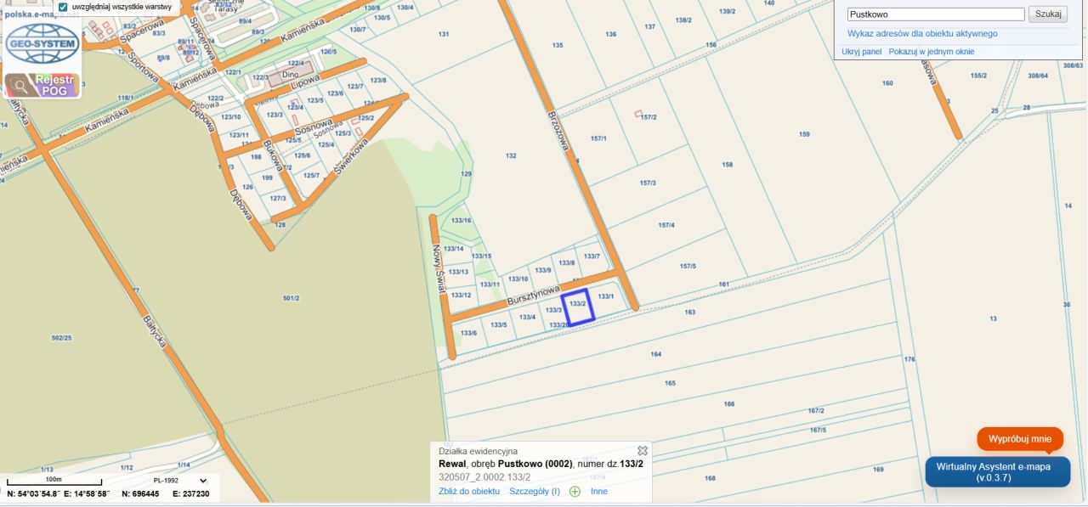This screenshot has width=1088, height=507.
Task: Click the Nowy Świat street label
Action: point(439,270)
